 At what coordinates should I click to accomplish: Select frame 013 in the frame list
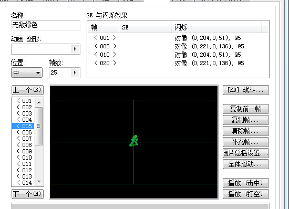23,176
